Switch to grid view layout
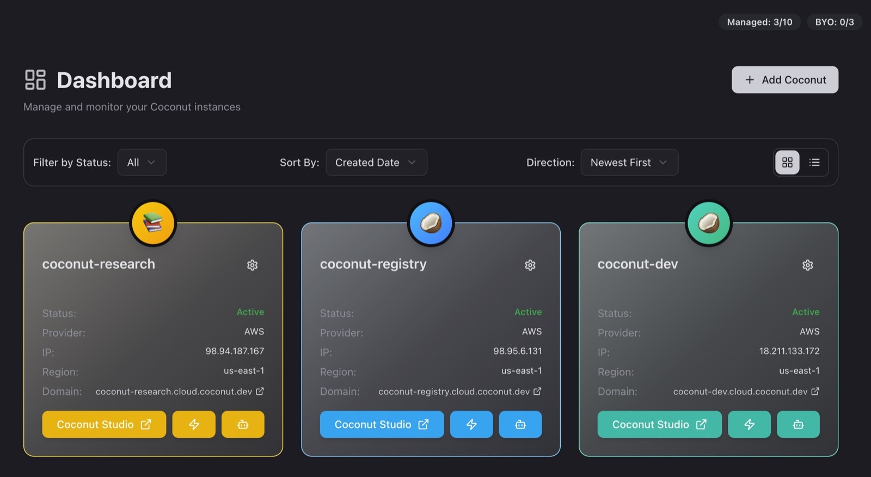Viewport: 871px width, 477px height. 787,163
